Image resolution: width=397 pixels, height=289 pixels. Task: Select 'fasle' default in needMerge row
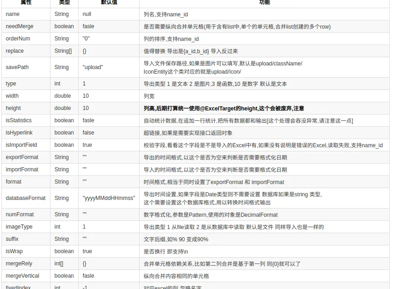pos(88,26)
